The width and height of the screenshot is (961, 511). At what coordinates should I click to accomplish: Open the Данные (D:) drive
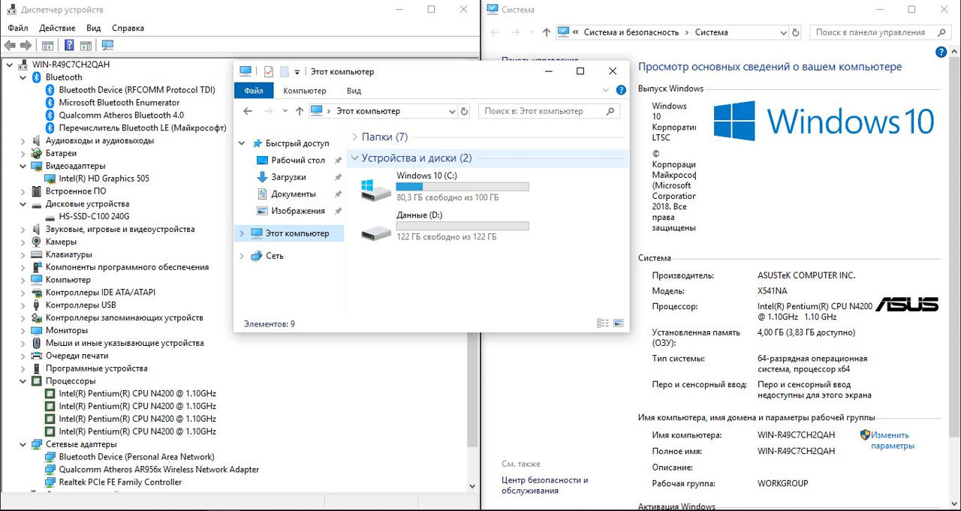pos(375,229)
